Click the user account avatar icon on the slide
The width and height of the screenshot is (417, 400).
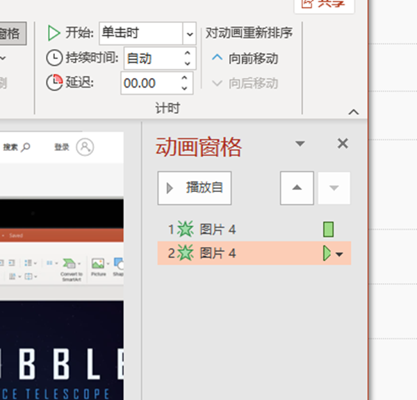85,147
